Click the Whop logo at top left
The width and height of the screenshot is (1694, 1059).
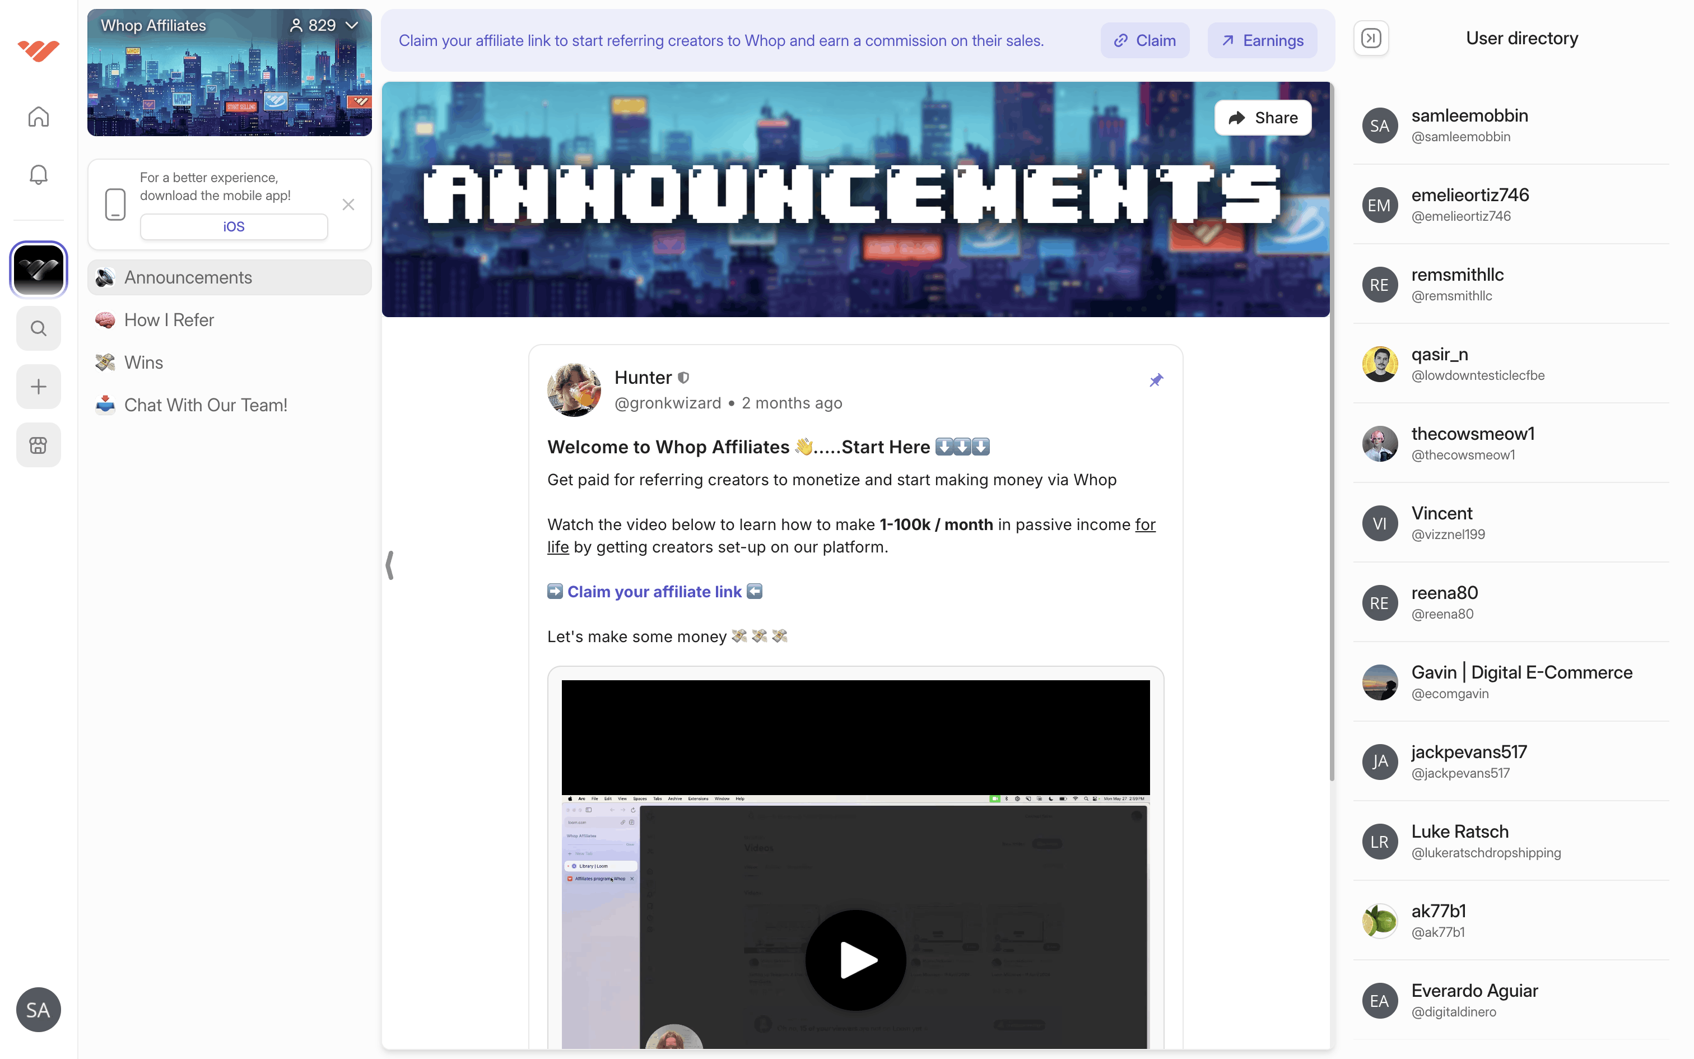[39, 50]
